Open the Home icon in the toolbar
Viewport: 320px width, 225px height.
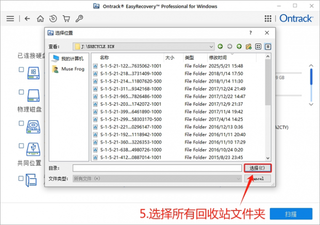40,18
